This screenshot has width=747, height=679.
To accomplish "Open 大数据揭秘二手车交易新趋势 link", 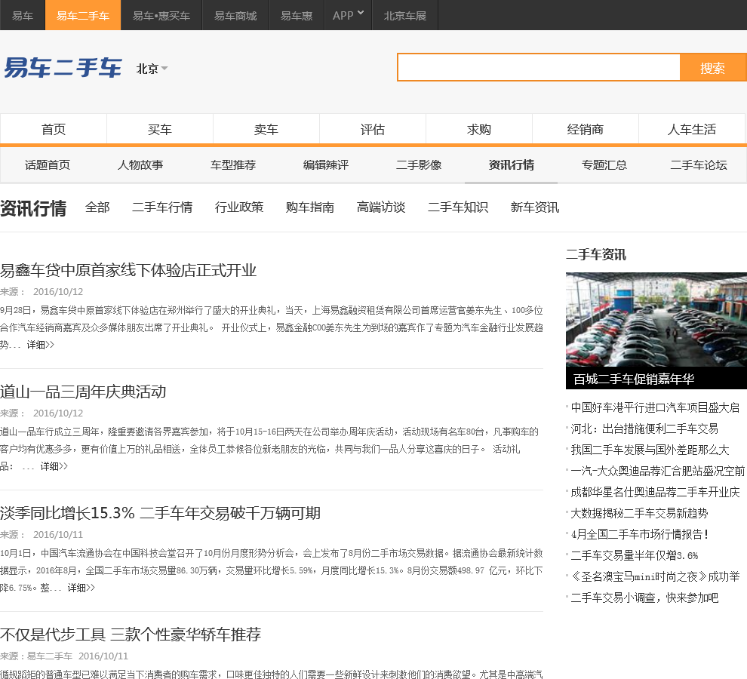I will click(639, 513).
